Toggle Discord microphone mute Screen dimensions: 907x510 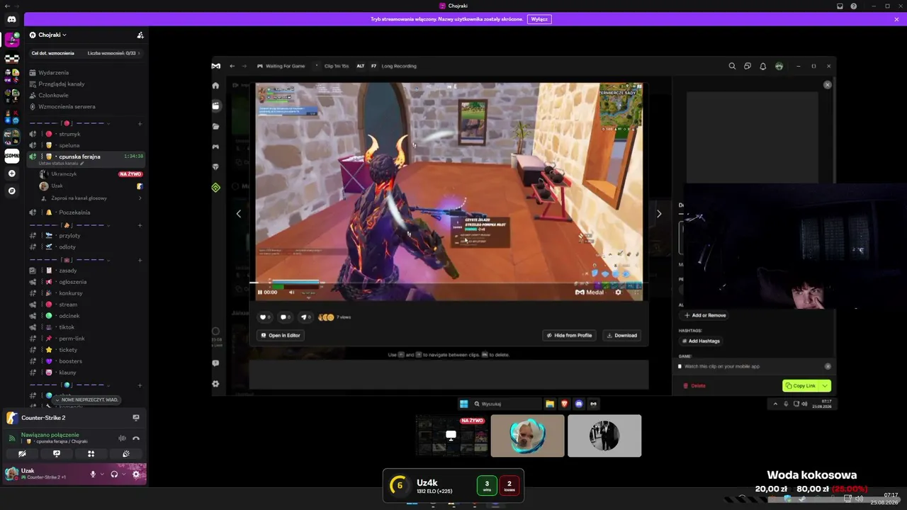[x=93, y=474]
